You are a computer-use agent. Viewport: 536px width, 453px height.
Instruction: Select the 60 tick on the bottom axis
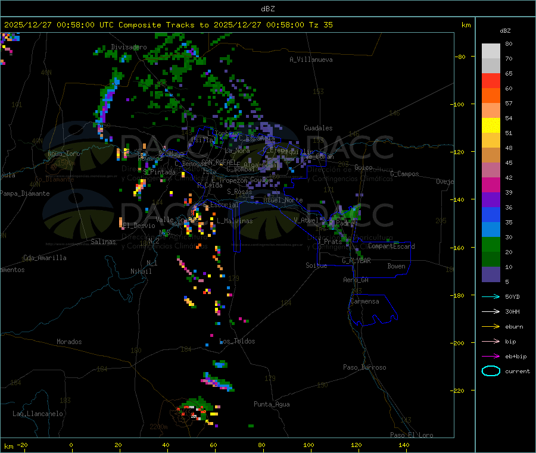point(213,445)
